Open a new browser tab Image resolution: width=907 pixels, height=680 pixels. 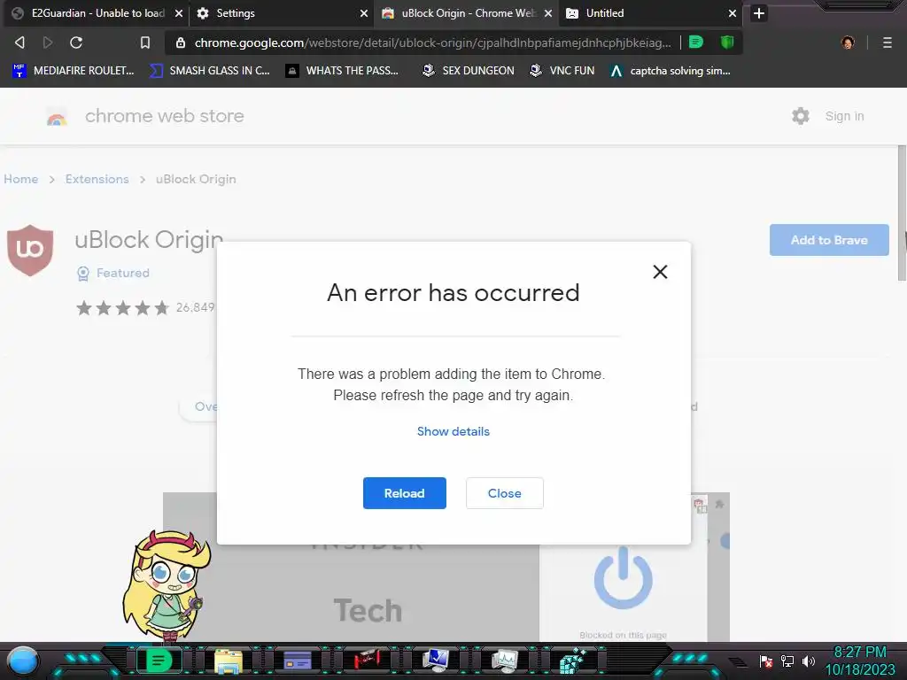[x=759, y=12]
